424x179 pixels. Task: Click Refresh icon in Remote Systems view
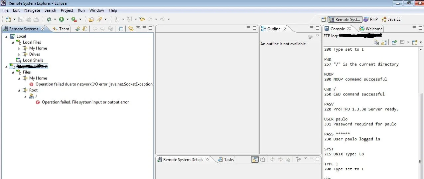(x=85, y=29)
